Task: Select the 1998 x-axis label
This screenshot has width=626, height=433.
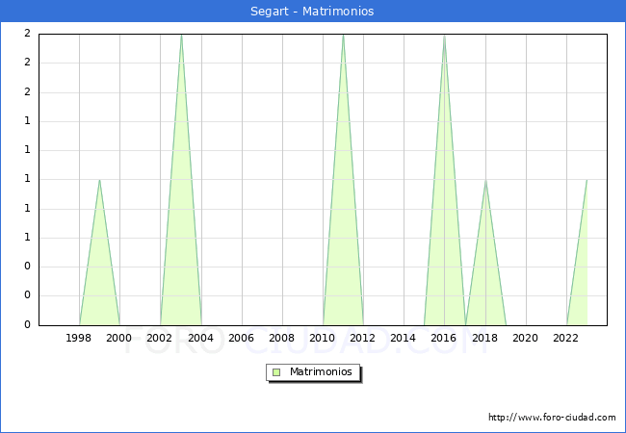Action: pos(78,338)
